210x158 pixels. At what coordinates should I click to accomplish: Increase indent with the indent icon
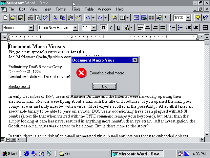coord(196,28)
